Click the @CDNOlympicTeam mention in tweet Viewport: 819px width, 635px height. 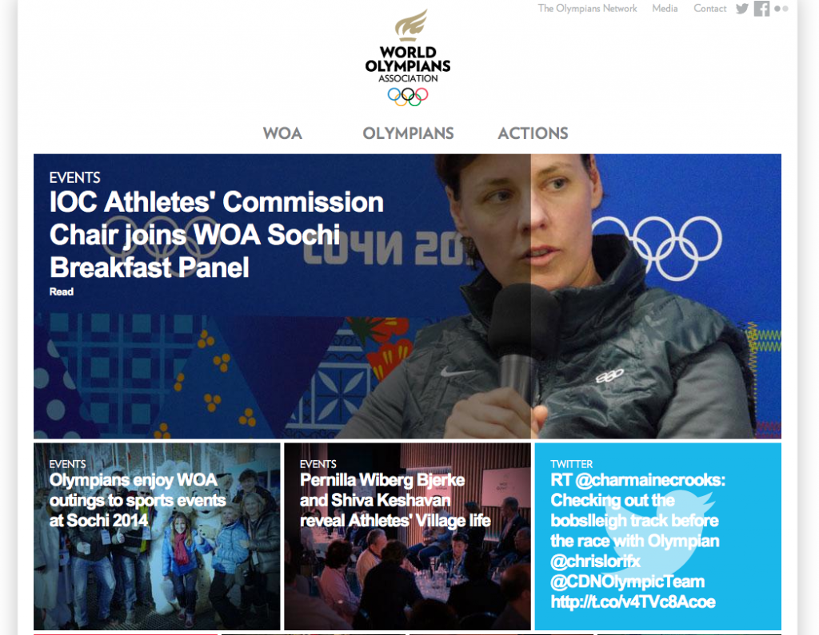tap(627, 581)
